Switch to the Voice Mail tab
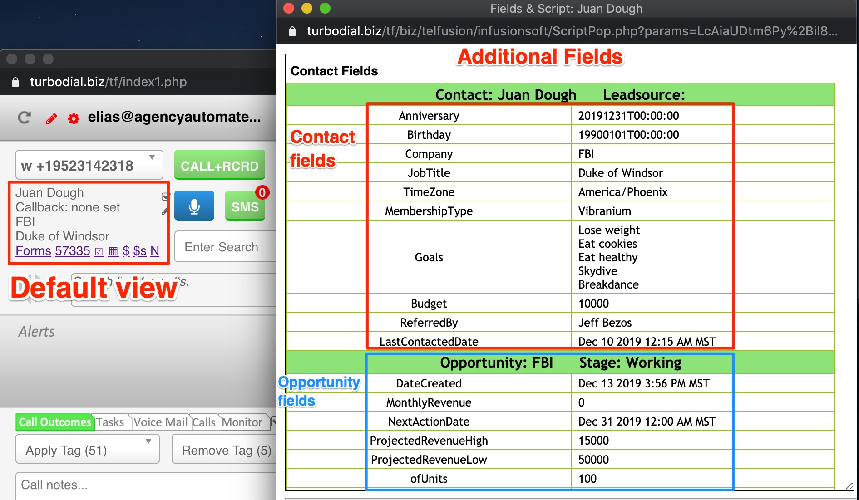Image resolution: width=859 pixels, height=500 pixels. 160,422
